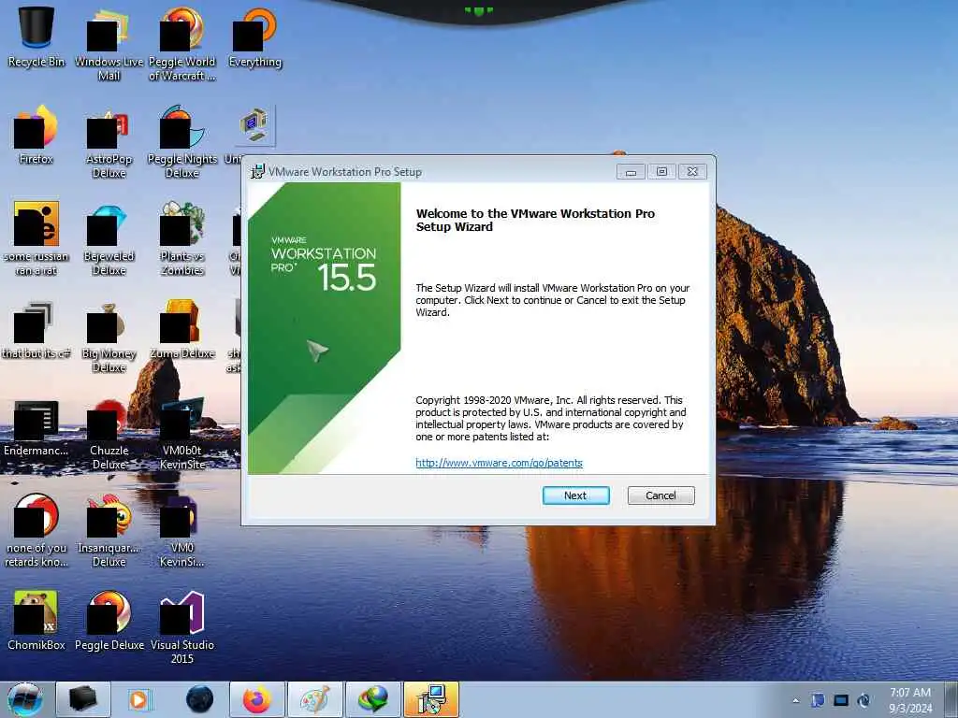Select the VM0 KevinSi... desktop icon
The height and width of the screenshot is (718, 958).
pyautogui.click(x=182, y=531)
